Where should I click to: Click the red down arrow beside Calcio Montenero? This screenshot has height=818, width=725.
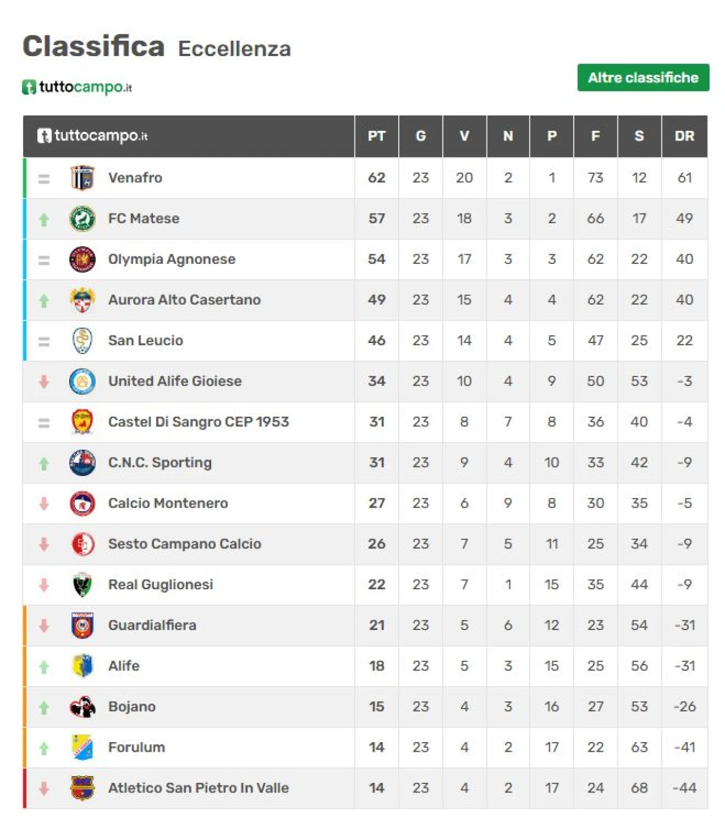click(x=44, y=504)
